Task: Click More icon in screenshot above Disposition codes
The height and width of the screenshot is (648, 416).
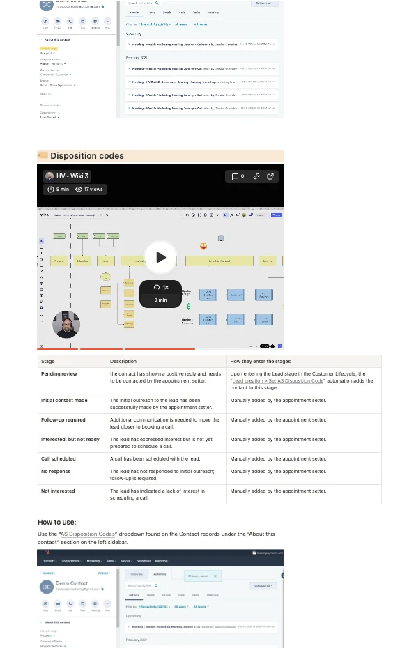Action: pos(107,21)
